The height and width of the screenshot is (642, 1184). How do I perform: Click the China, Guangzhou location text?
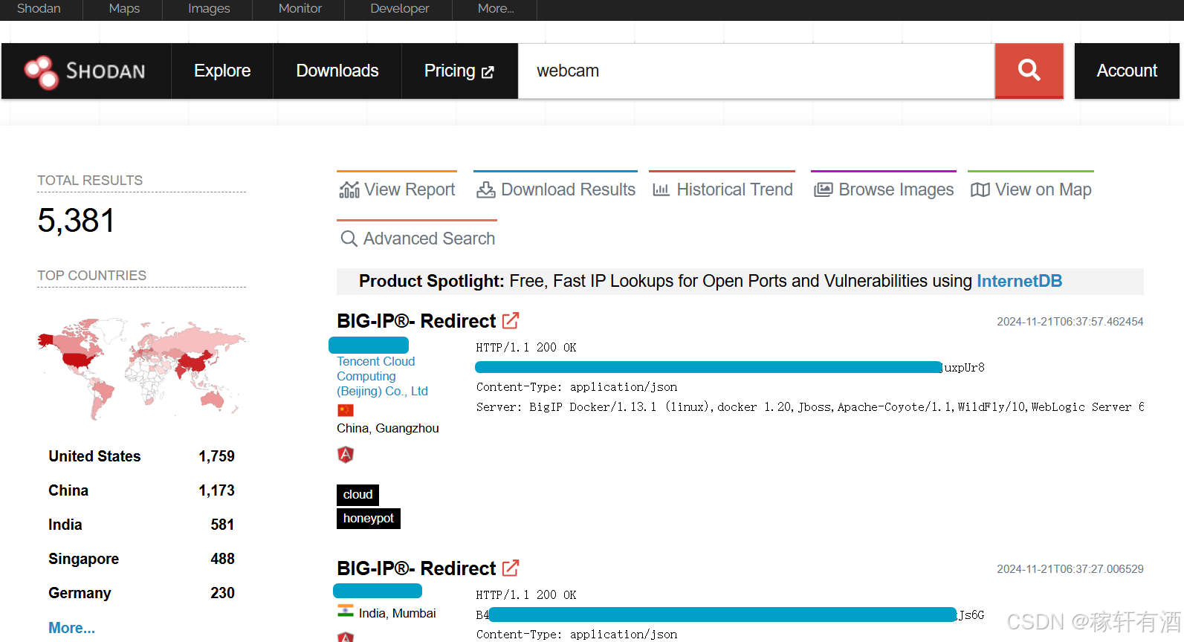[388, 428]
